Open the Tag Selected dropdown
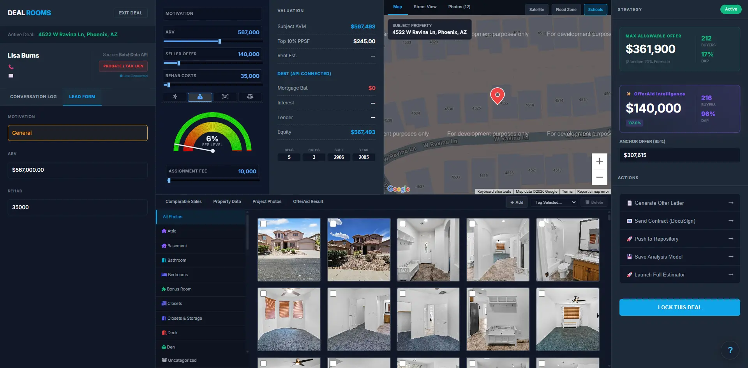The image size is (748, 368). click(x=554, y=202)
